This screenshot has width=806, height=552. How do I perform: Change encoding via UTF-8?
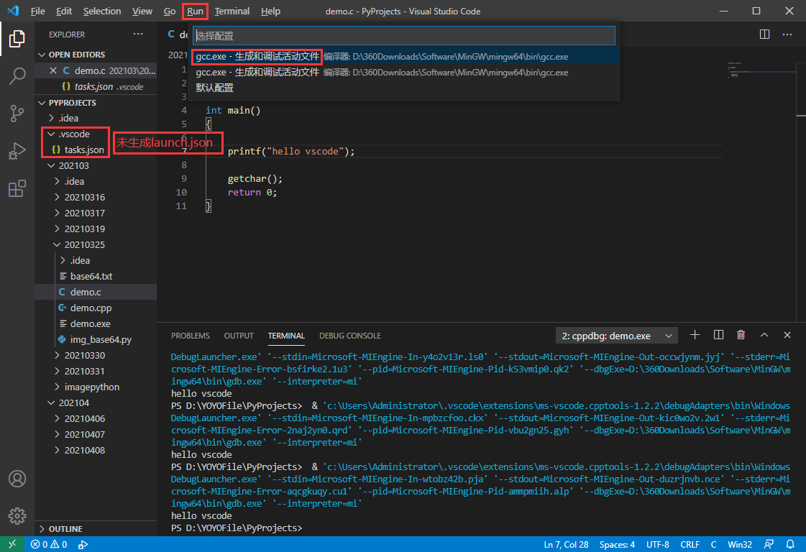(x=657, y=544)
